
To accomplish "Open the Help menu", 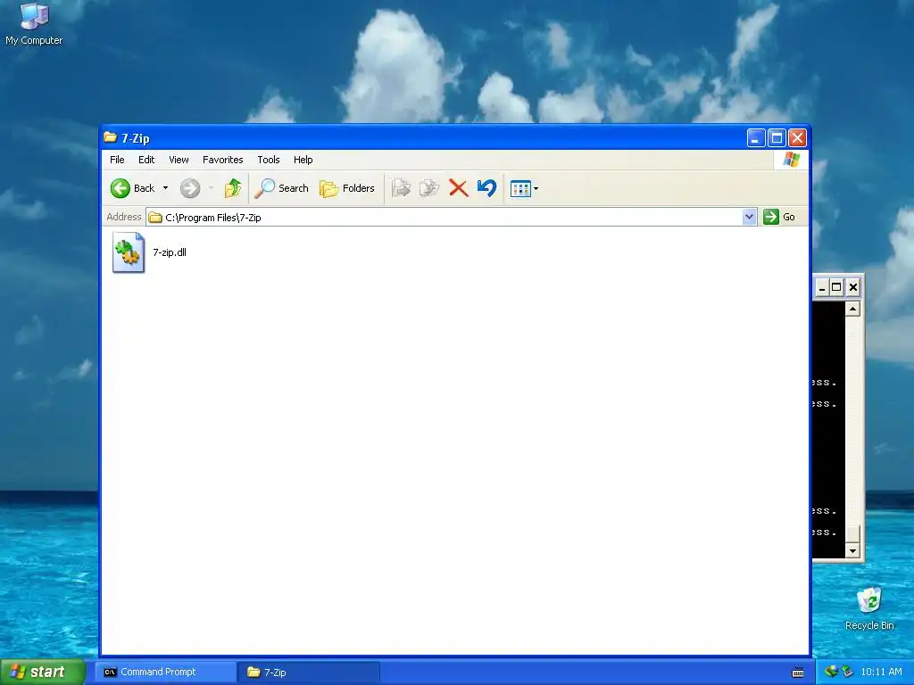I will 303,160.
